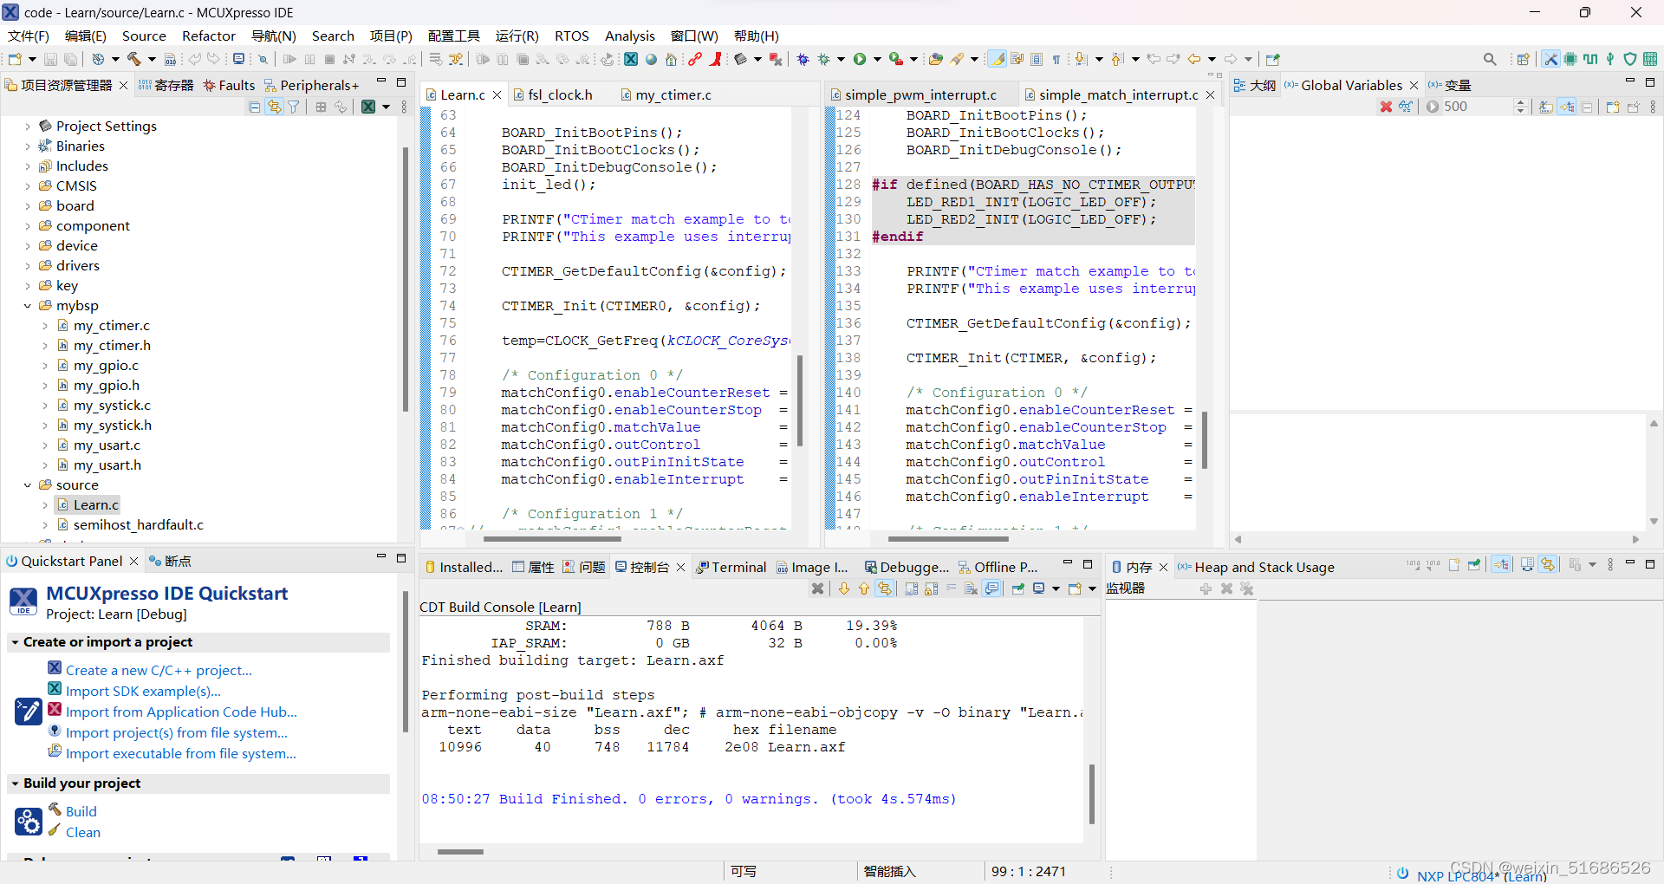Click the highlighter Mark Occurrences icon
This screenshot has width=1664, height=884.
tap(997, 59)
